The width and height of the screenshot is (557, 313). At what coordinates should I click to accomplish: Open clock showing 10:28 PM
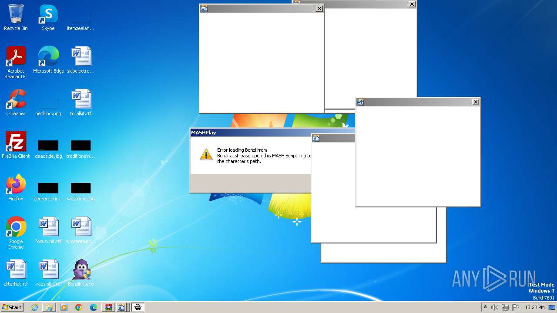point(534,307)
